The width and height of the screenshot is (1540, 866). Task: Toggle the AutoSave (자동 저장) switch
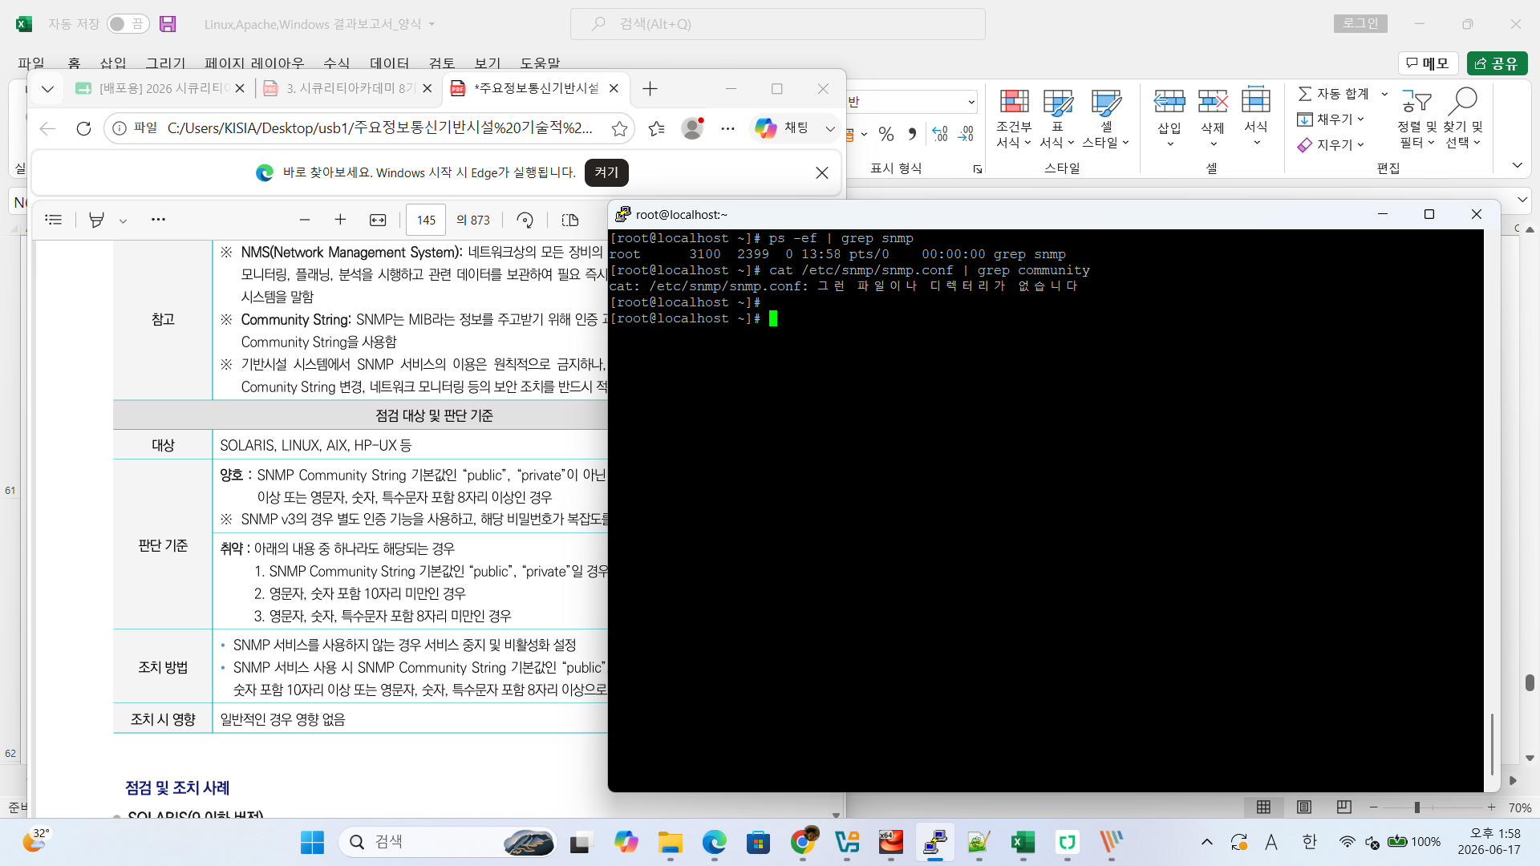click(128, 24)
